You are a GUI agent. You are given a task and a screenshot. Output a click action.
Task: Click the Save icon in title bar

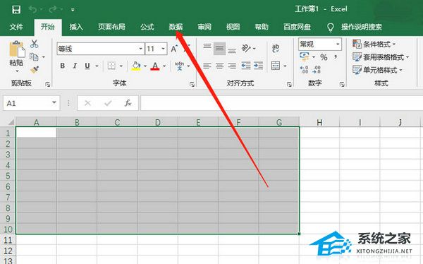click(x=16, y=10)
